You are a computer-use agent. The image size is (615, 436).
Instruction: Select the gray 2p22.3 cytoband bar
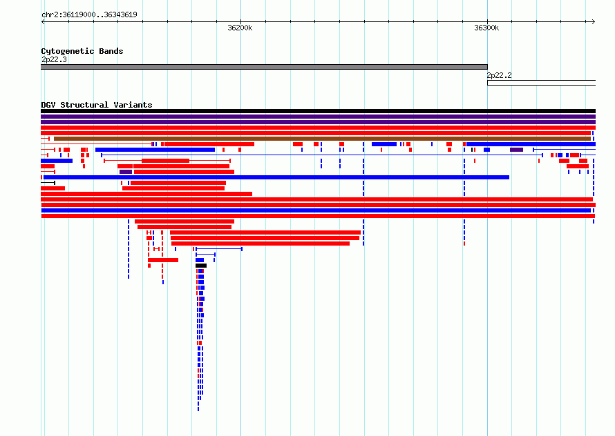[x=265, y=67]
